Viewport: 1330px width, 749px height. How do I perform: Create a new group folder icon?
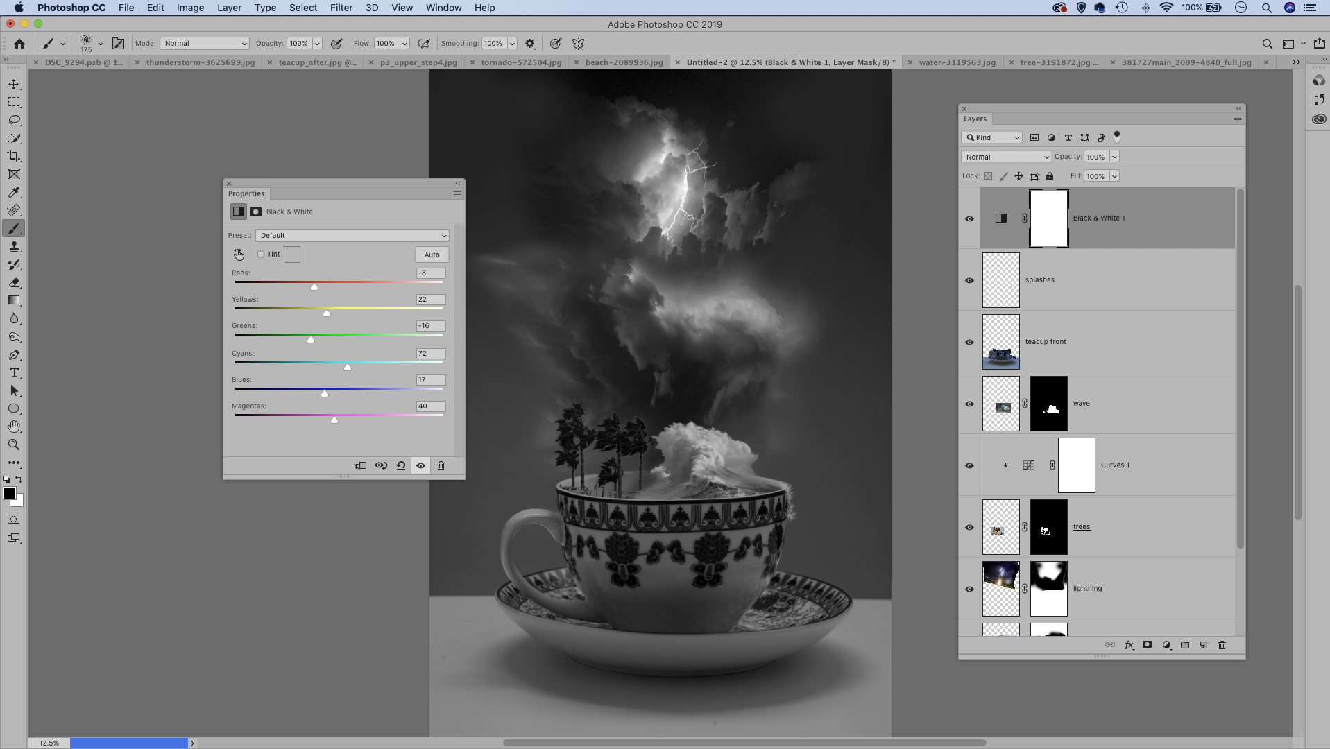tap(1185, 645)
